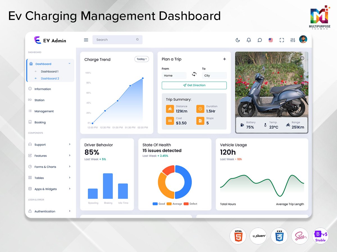Screen dimensions: 337x252
Task: Click the Temp thermometer icon
Action: pos(265,125)
